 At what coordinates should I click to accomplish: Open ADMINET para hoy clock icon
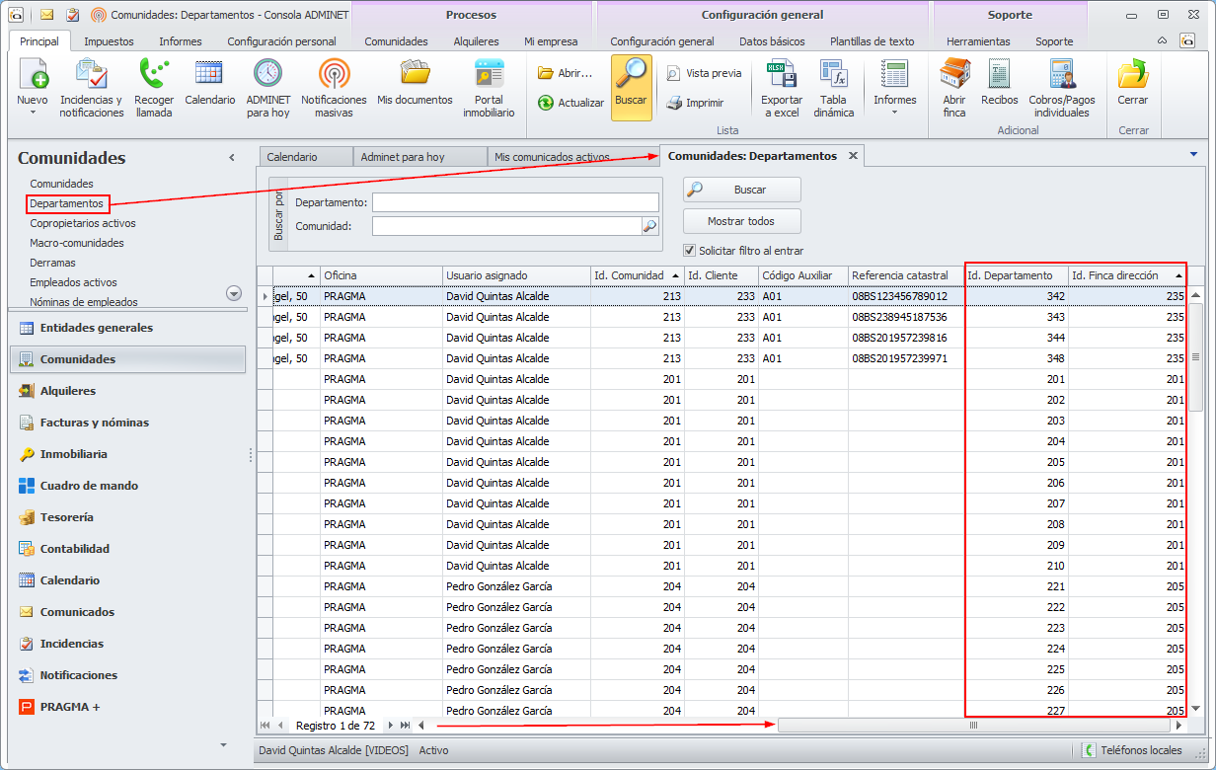(x=267, y=75)
